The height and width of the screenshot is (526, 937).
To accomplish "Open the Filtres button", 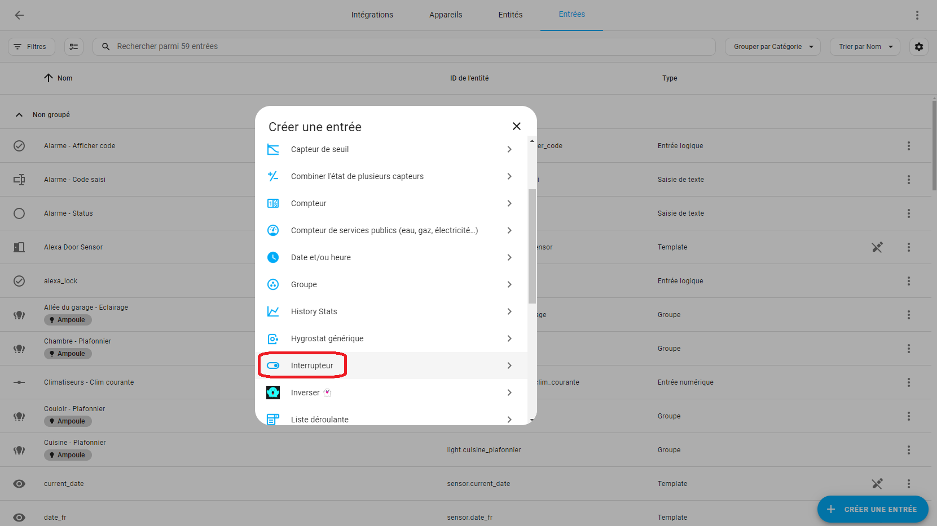I will (x=32, y=47).
